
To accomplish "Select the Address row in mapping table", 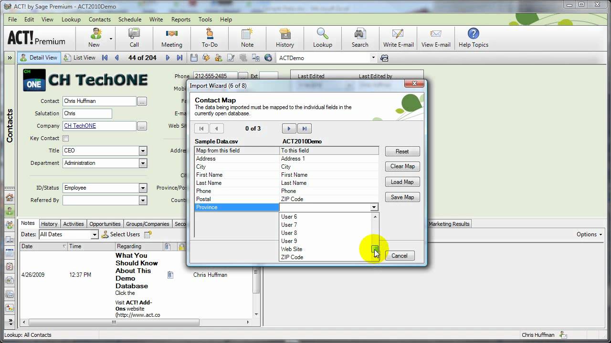I will (286, 159).
